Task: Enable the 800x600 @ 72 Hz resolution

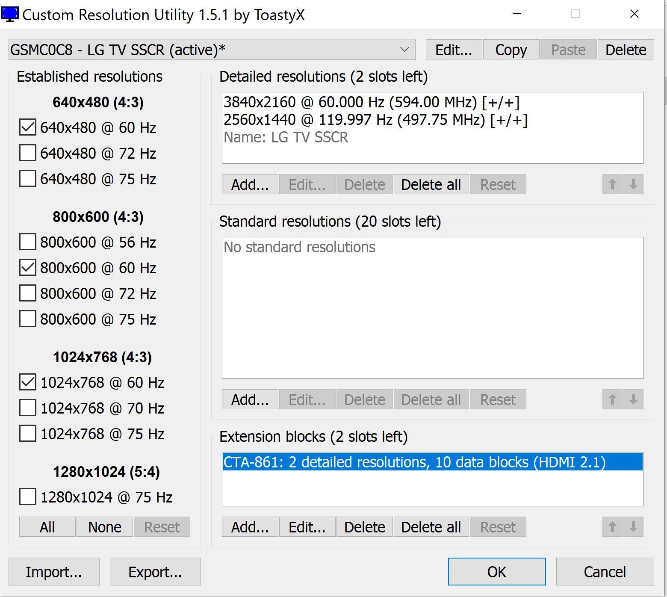Action: 28,293
